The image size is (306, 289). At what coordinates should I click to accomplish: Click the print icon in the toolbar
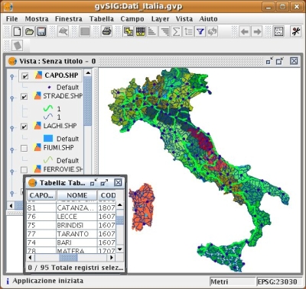pyautogui.click(x=106, y=31)
